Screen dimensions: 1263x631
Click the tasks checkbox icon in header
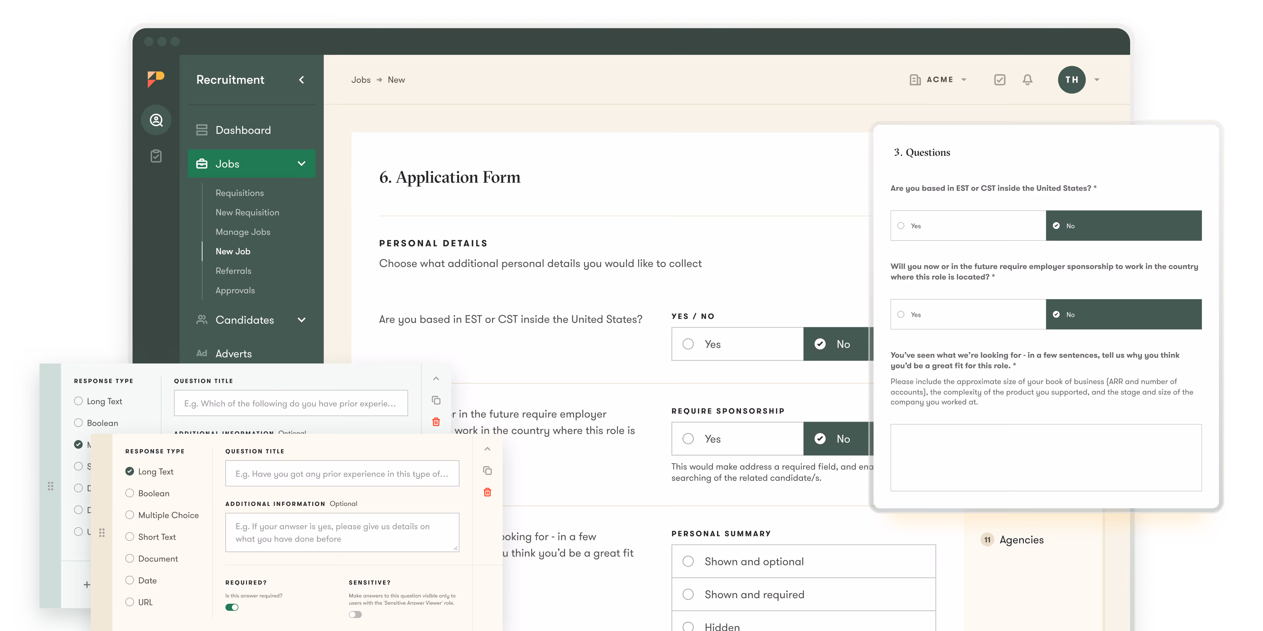pos(1000,80)
